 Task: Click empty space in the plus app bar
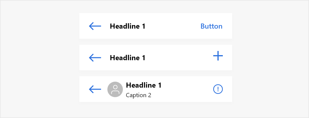click(177, 58)
